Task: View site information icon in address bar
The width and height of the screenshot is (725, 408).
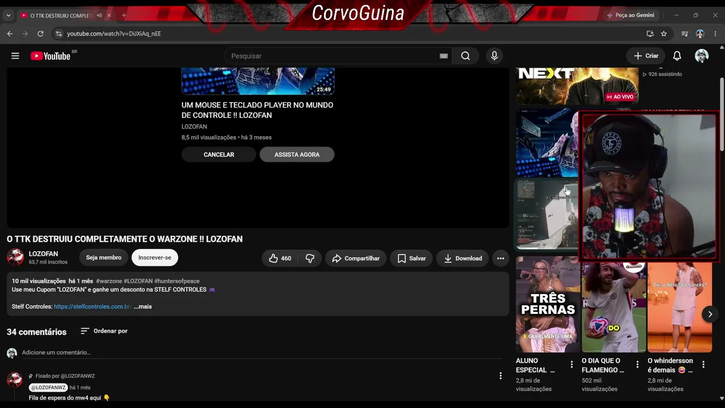Action: (58, 33)
